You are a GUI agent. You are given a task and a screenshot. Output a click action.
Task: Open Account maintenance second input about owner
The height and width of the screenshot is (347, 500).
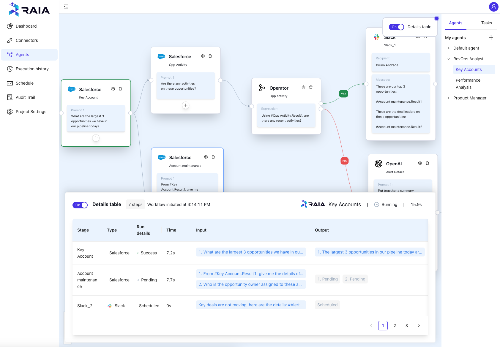click(x=251, y=284)
